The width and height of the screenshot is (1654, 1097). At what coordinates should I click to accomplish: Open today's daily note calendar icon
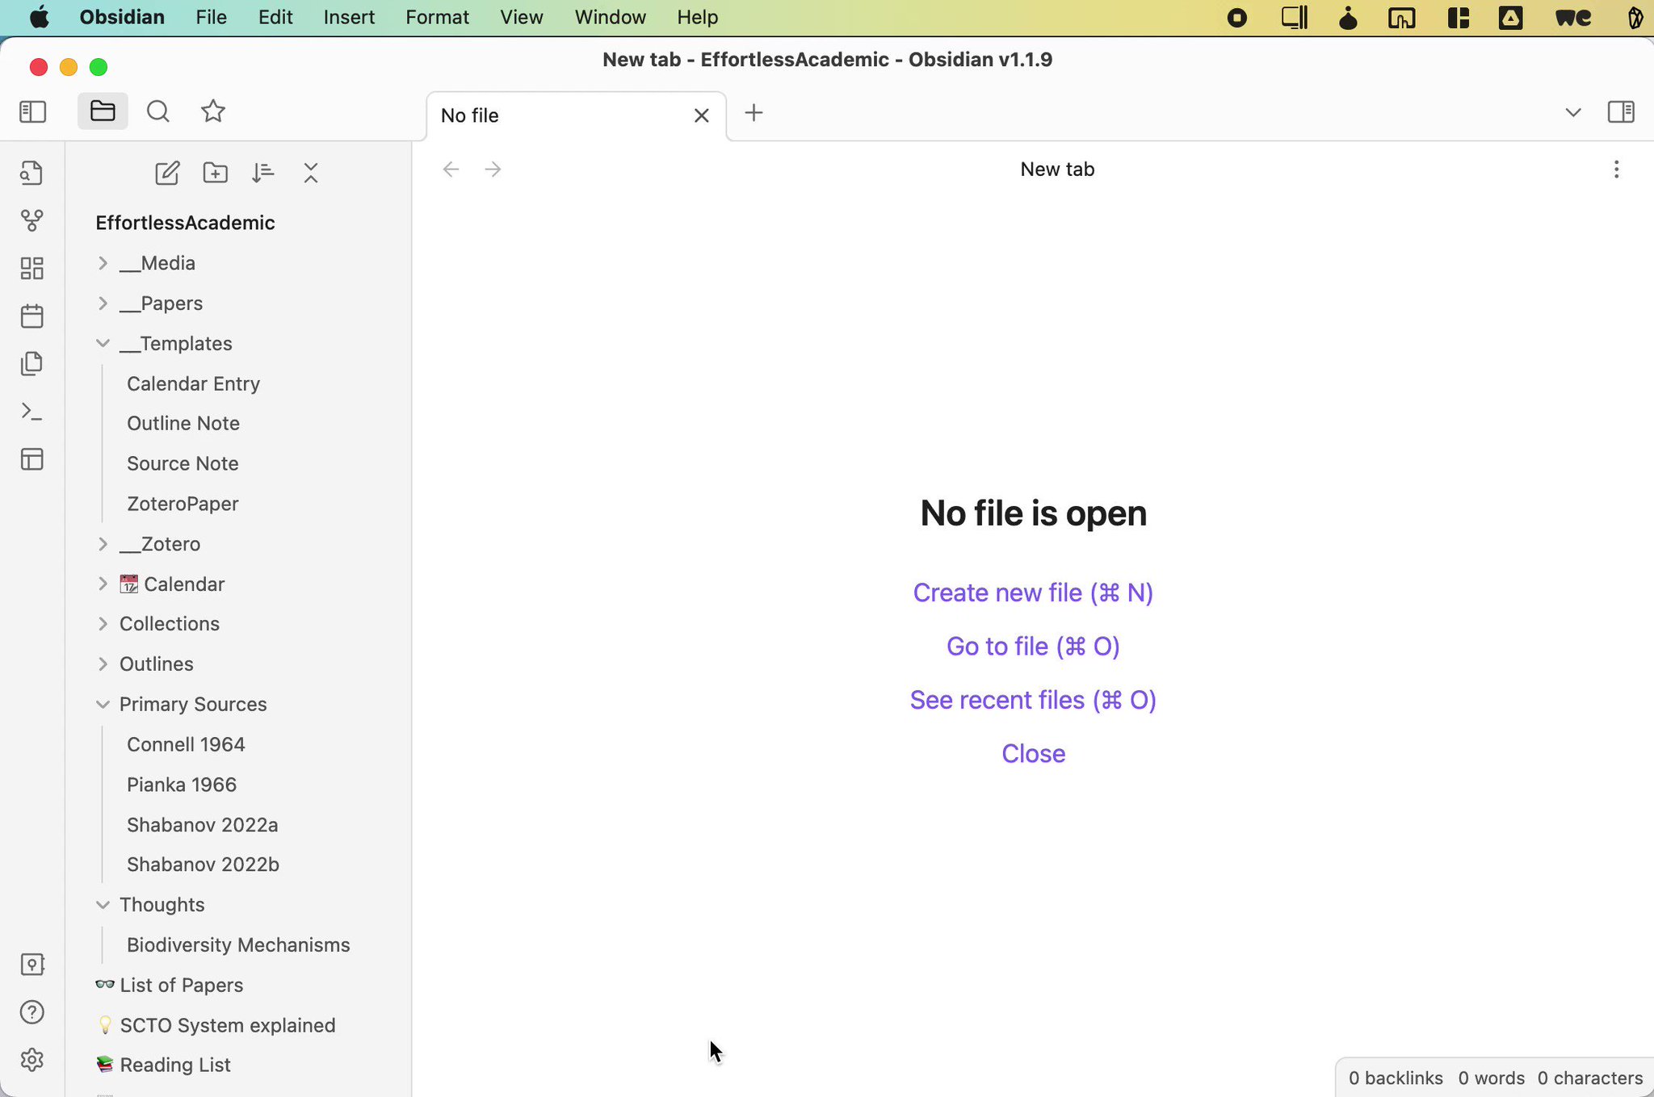[32, 316]
